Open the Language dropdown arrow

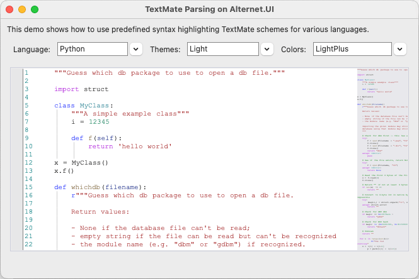[x=136, y=49]
